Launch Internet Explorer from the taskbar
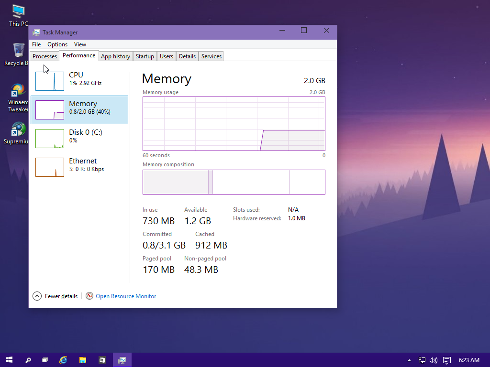 (63, 360)
